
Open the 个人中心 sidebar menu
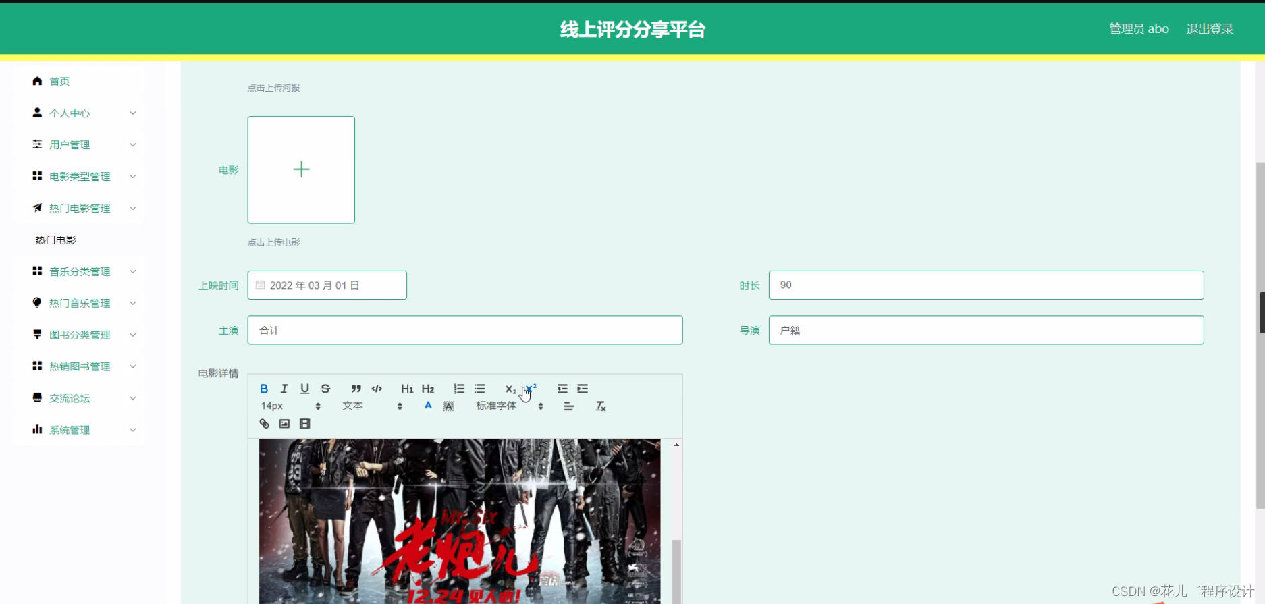(x=80, y=113)
